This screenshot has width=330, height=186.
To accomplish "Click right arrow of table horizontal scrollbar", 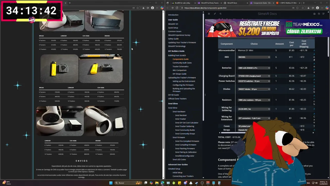I will point(313,133).
